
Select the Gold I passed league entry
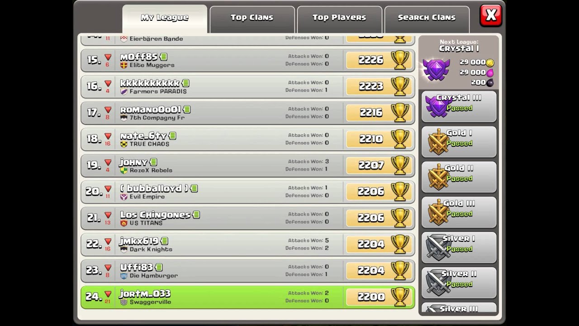(459, 142)
